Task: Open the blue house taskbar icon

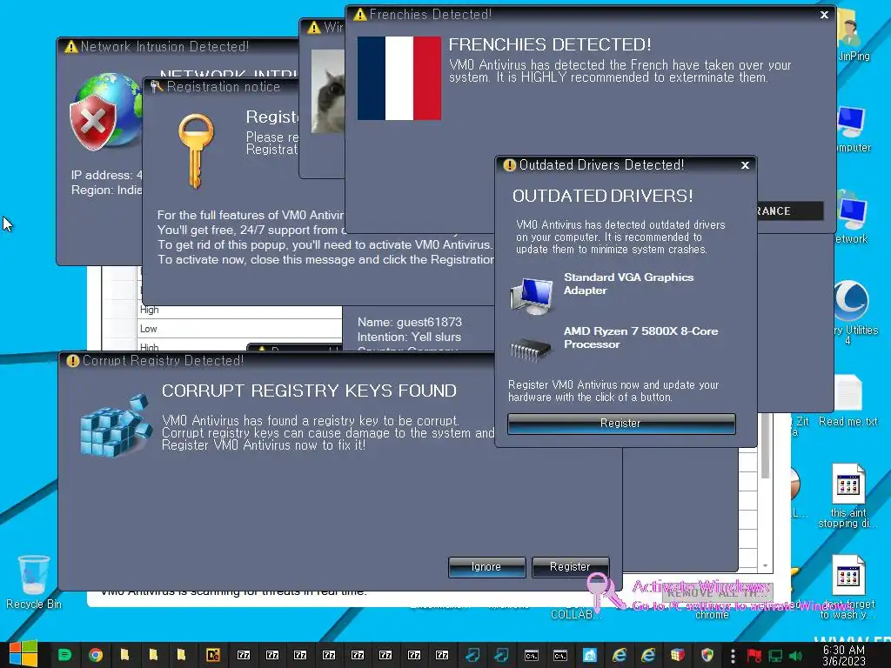Action: [589, 655]
